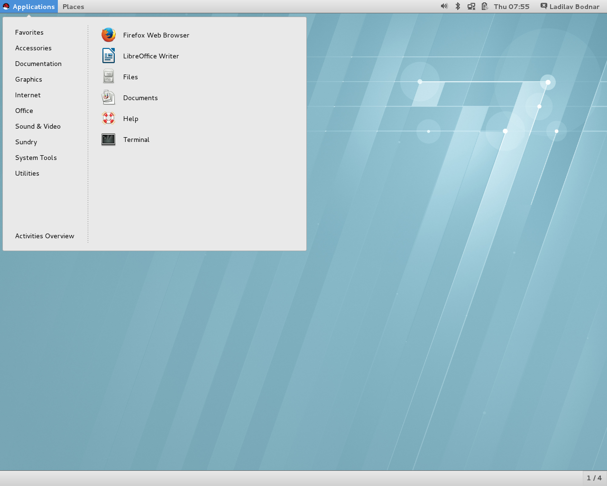Open the Documents application icon
The image size is (607, 486).
click(109, 98)
